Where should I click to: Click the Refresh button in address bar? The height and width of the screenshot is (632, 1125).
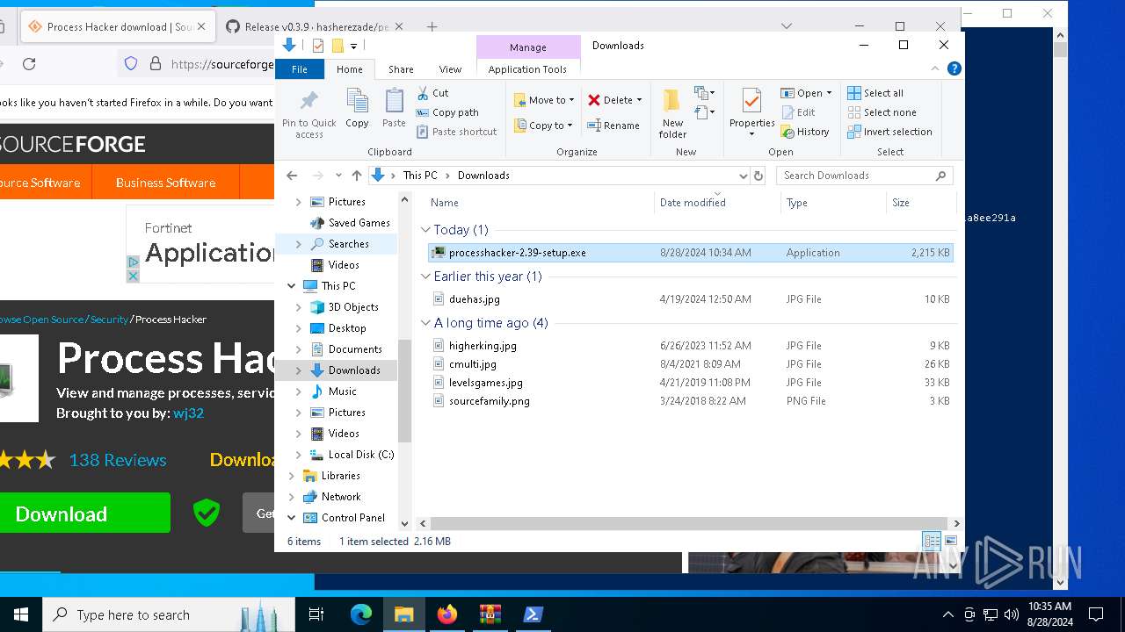[758, 176]
